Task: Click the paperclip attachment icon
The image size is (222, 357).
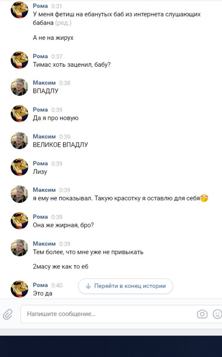Action: pos(8,315)
